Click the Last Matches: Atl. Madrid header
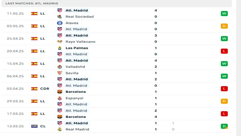 pyautogui.click(x=32, y=3)
